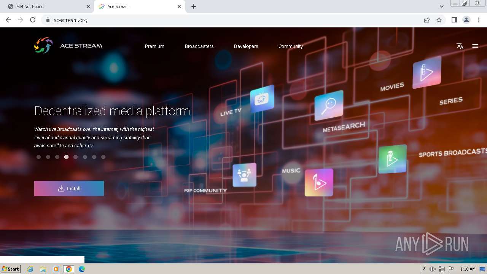Viewport: 487px width, 274px height.
Task: Close the 404 Not Found tab
Action: tap(88, 6)
